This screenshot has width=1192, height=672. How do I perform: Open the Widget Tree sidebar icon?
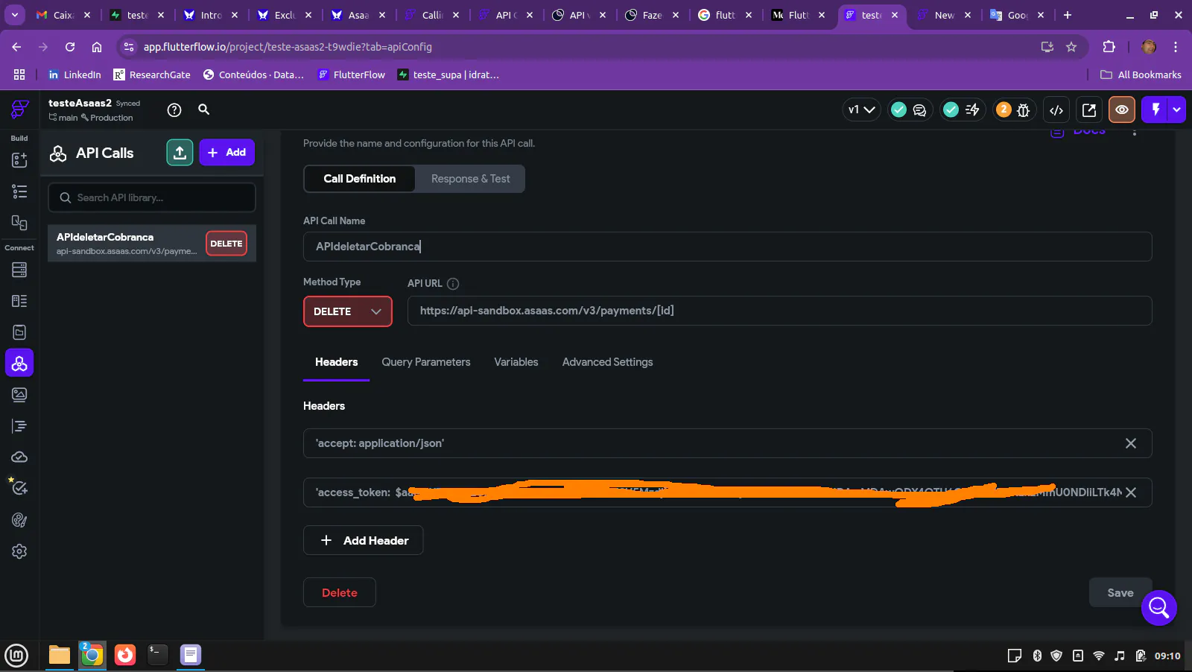pos(19,191)
